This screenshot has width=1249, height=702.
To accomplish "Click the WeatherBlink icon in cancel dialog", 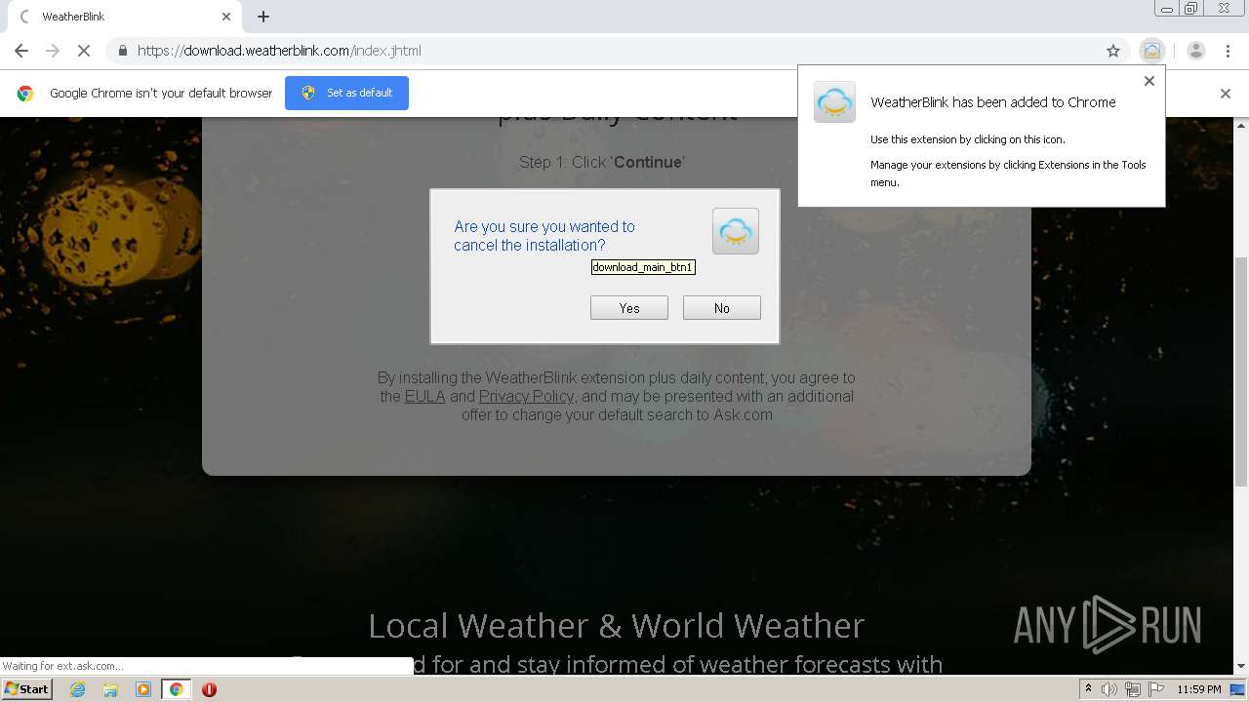I will click(x=736, y=231).
